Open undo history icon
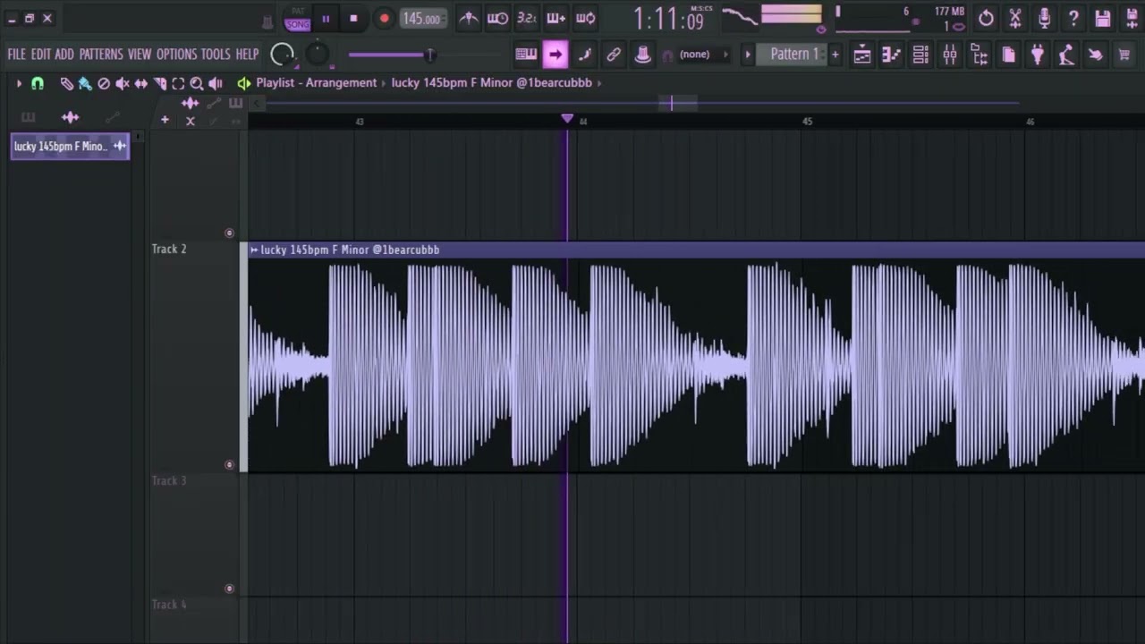Image resolution: width=1145 pixels, height=644 pixels. coord(986,18)
